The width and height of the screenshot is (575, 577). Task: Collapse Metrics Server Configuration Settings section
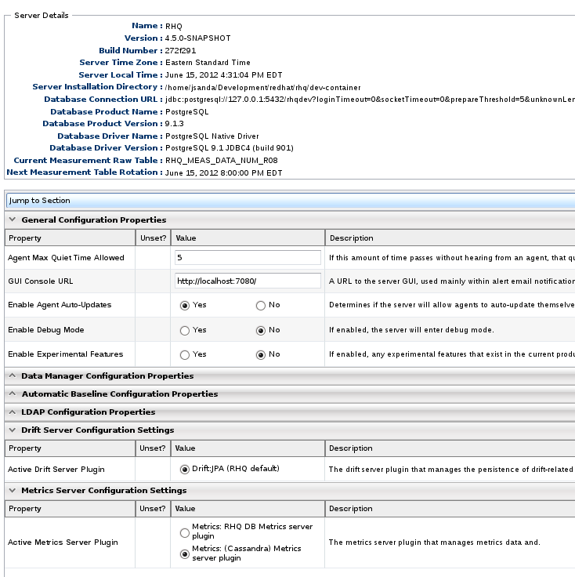click(x=13, y=490)
